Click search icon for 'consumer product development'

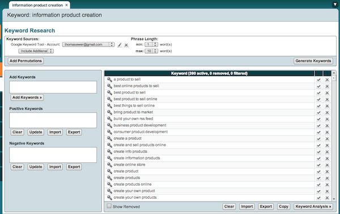(109, 132)
